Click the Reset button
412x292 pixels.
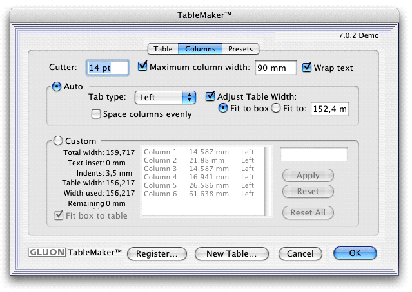click(x=308, y=192)
